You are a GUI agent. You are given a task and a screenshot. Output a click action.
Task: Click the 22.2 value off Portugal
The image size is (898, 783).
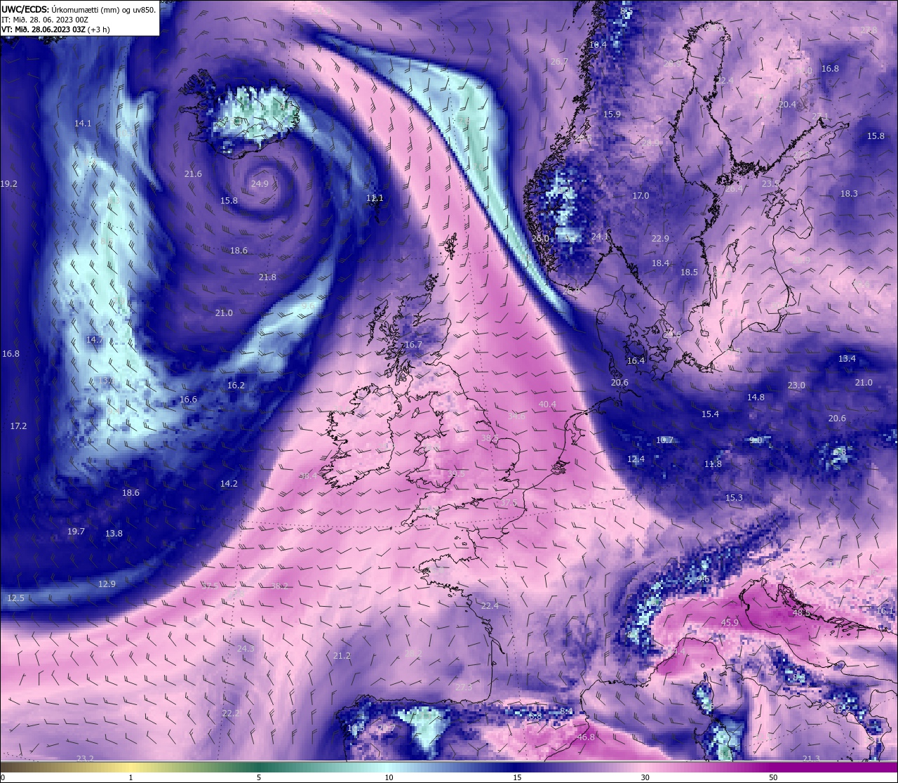(231, 713)
